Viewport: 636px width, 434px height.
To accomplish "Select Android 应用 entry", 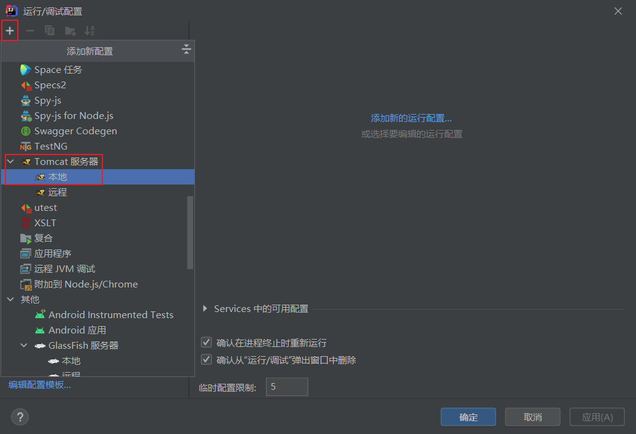I will (98, 330).
